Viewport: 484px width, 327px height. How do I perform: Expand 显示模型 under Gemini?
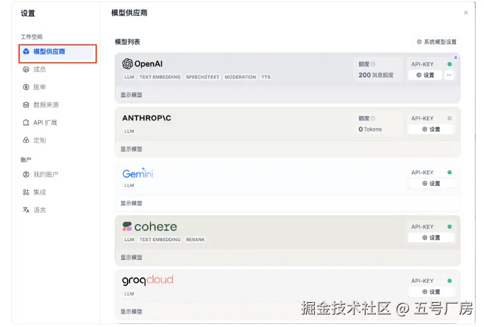tap(132, 203)
